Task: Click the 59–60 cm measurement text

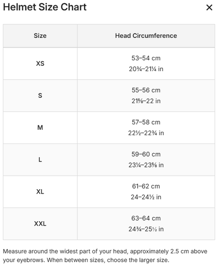Action: pos(146,154)
